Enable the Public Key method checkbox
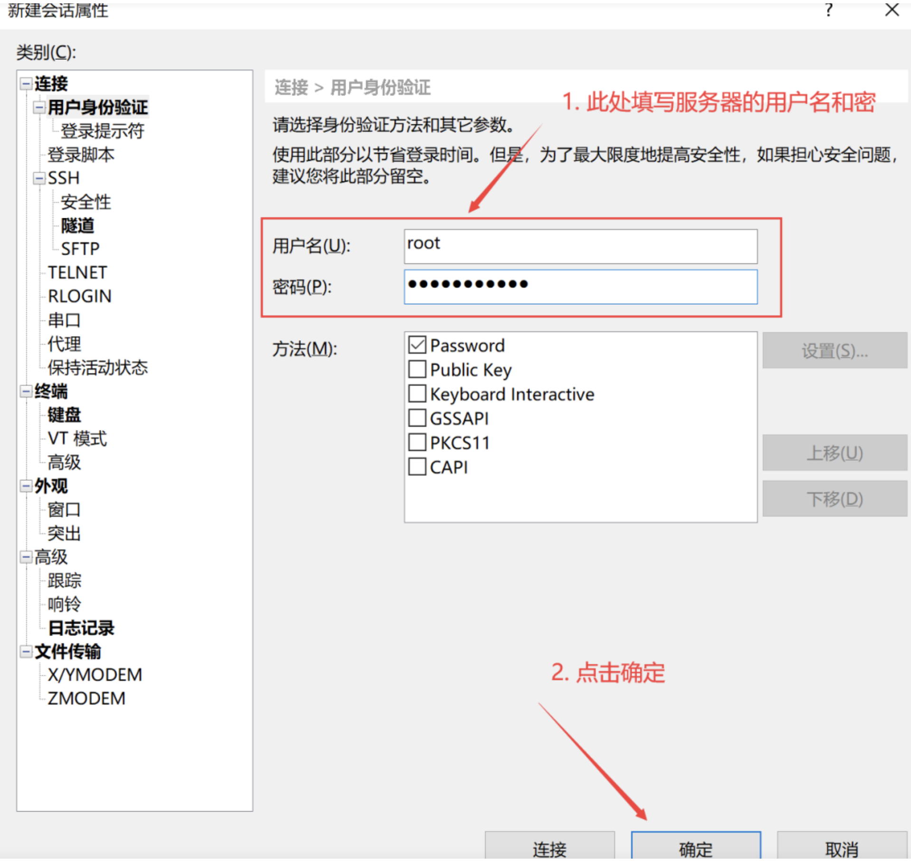This screenshot has height=861, width=911. (417, 369)
